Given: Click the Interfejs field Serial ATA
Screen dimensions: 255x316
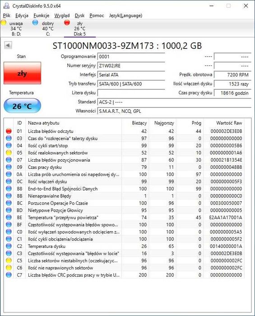Looking at the screenshot, I should 131,75.
